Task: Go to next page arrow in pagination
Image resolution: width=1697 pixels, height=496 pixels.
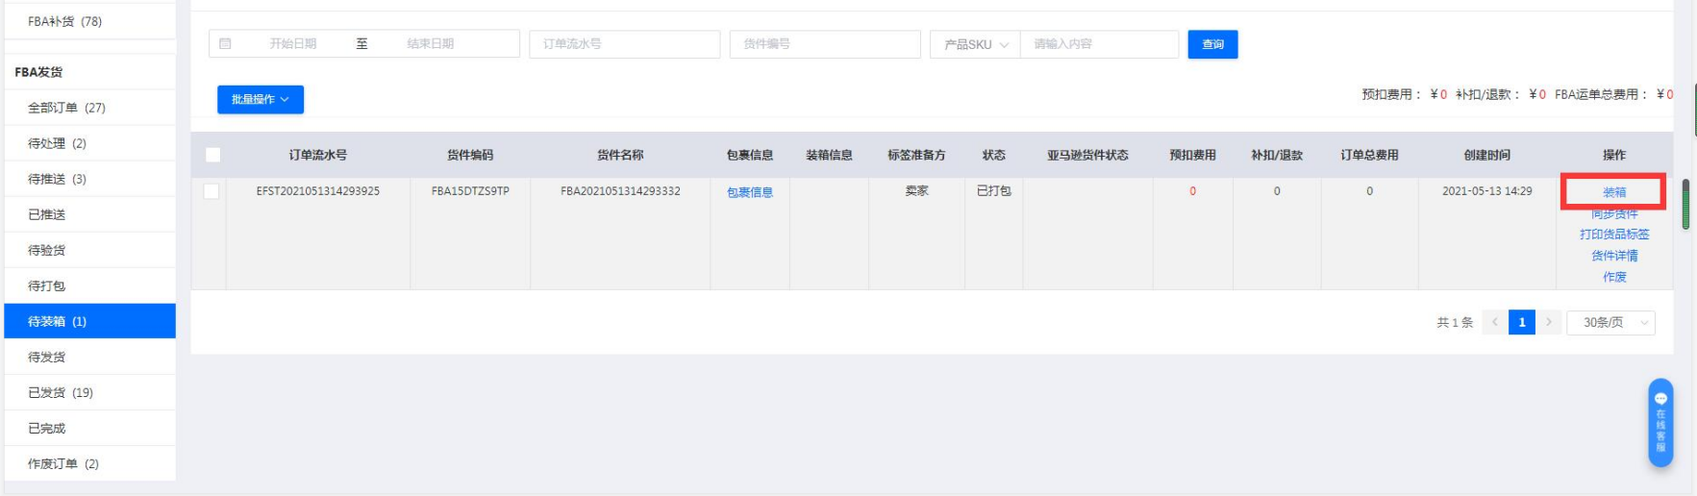Action: tap(1548, 323)
